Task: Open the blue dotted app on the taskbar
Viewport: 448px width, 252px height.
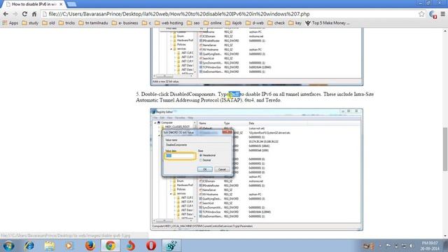Action: [x=171, y=246]
